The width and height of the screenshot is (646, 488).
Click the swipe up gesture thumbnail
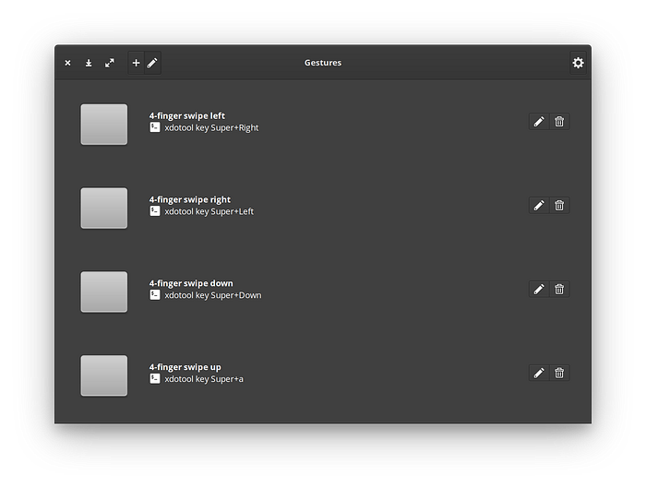click(103, 375)
